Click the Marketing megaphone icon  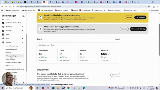click(3, 27)
